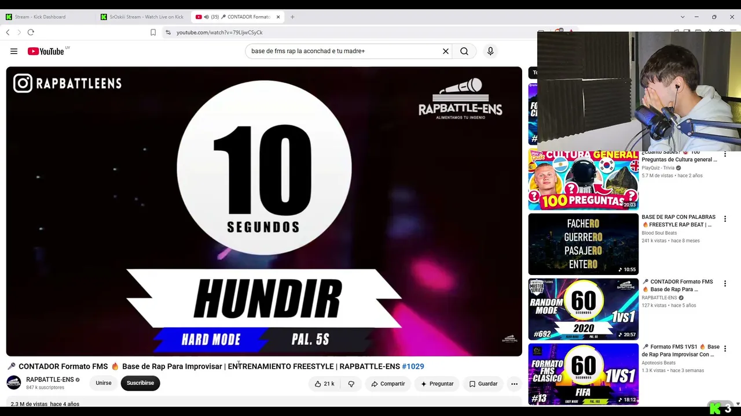Mute the YouTube tab via its speaker icon
This screenshot has width=741, height=416.
point(206,17)
